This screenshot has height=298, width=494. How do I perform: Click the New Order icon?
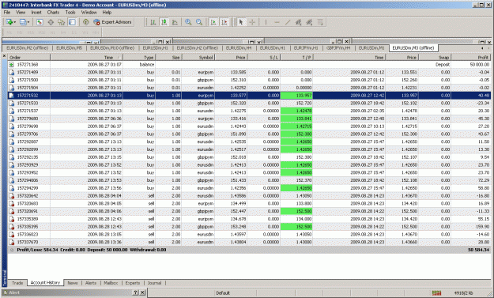85,22
